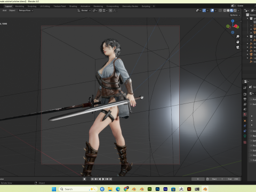
Task: Open object type visibility dropdown
Action: pos(198,11)
